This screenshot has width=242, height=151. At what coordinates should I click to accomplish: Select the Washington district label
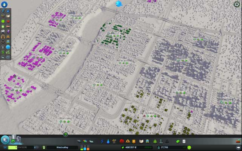tap(65, 50)
